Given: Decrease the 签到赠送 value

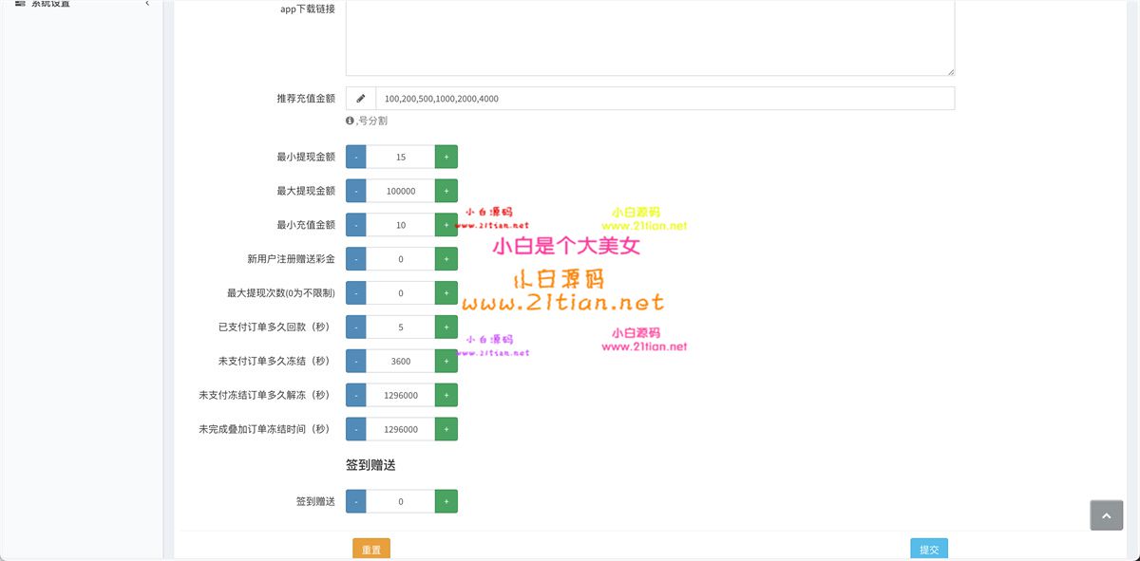Looking at the screenshot, I should [x=356, y=501].
